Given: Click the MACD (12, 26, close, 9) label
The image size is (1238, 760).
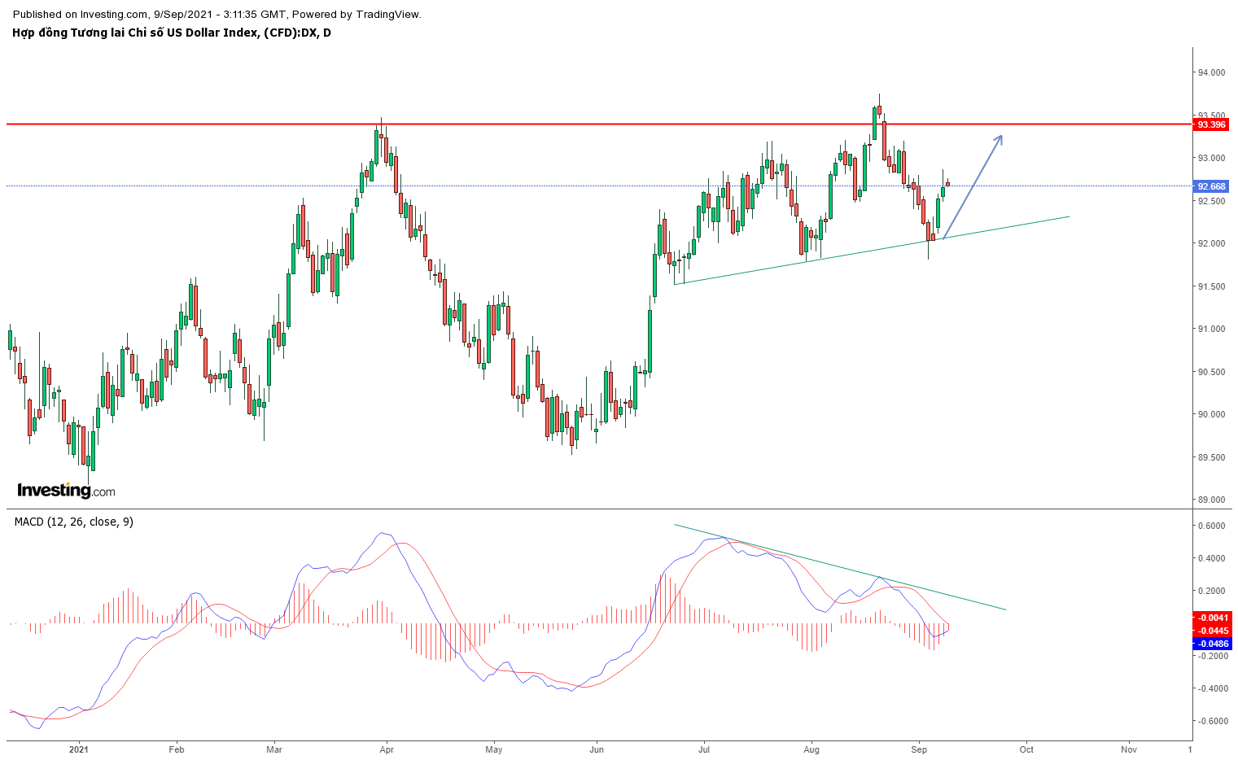Looking at the screenshot, I should pyautogui.click(x=73, y=522).
